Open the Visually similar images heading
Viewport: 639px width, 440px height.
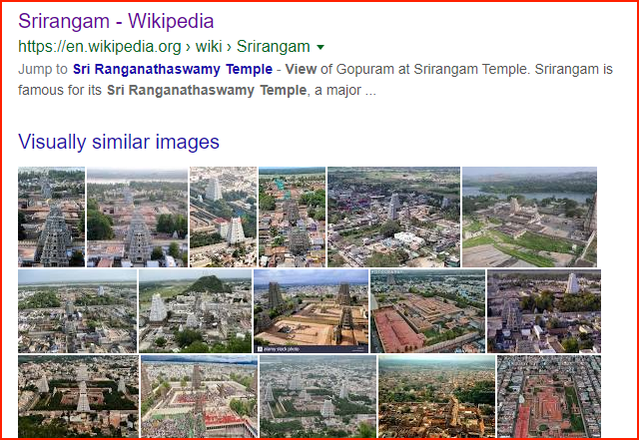(119, 142)
